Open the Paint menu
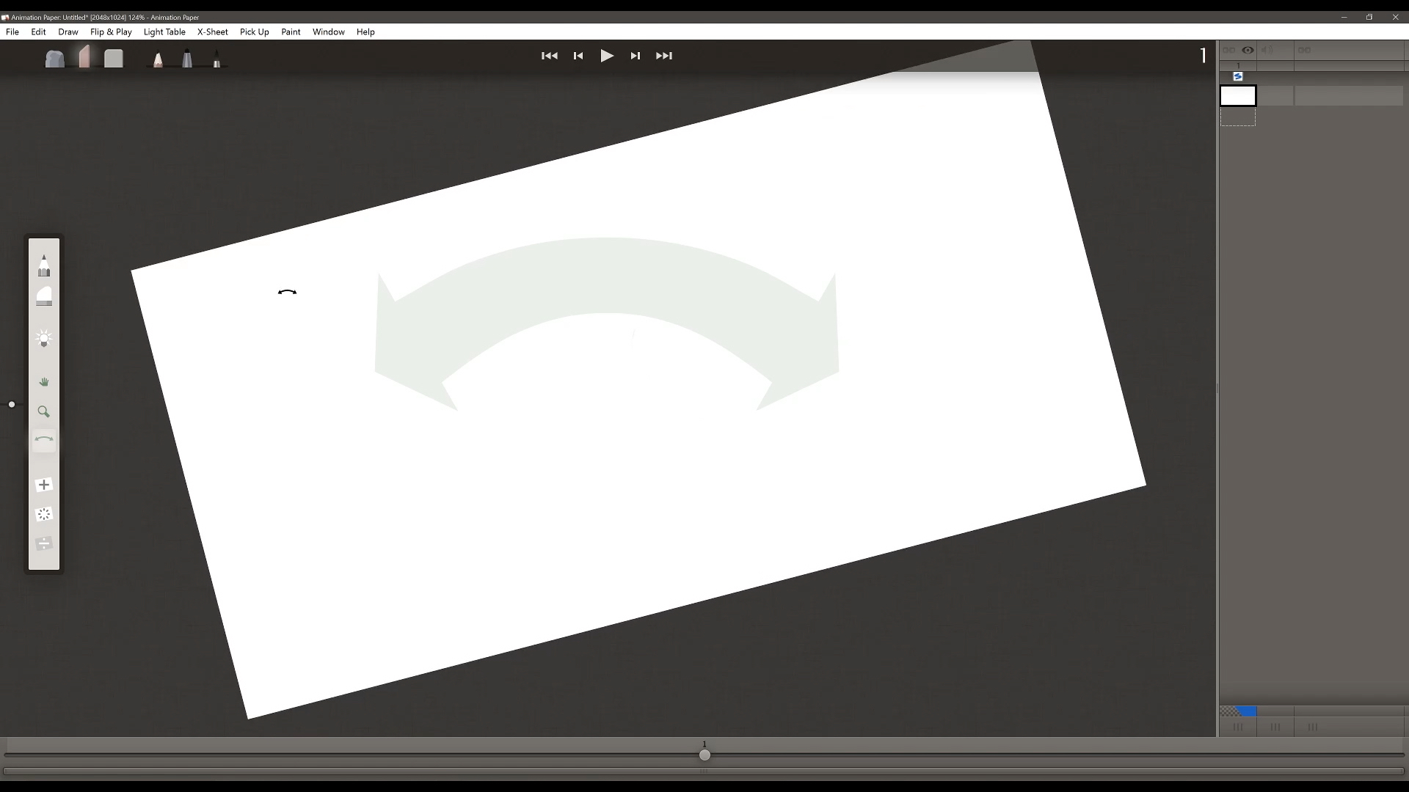Image resolution: width=1409 pixels, height=792 pixels. [x=291, y=32]
